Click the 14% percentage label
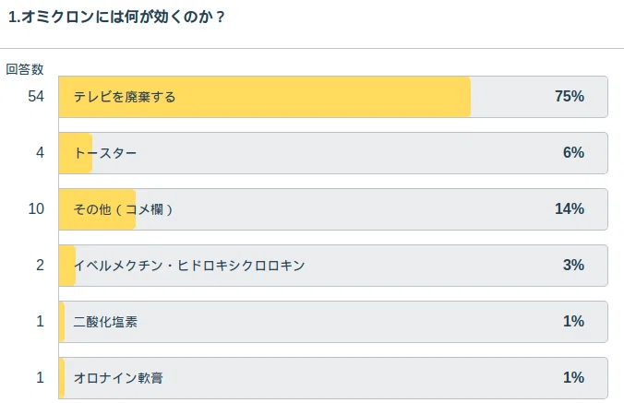Screen dimensions: 624x403 (x=570, y=208)
